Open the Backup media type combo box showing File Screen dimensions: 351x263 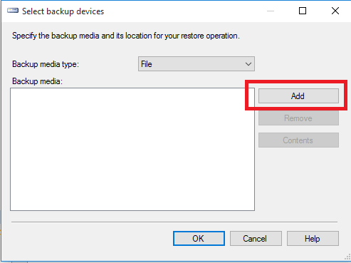pyautogui.click(x=197, y=64)
